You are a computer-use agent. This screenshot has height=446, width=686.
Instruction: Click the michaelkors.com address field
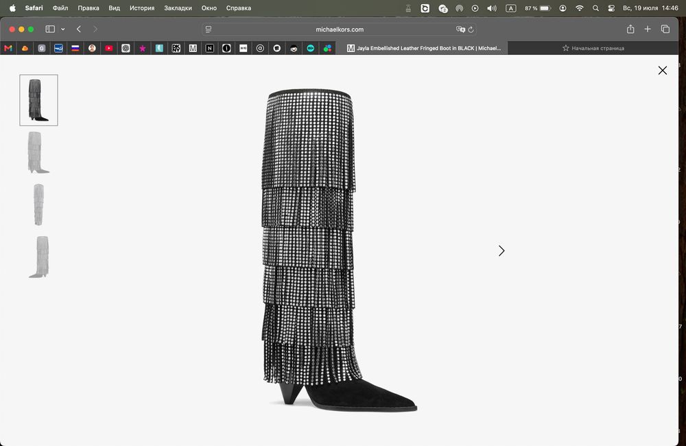click(339, 30)
